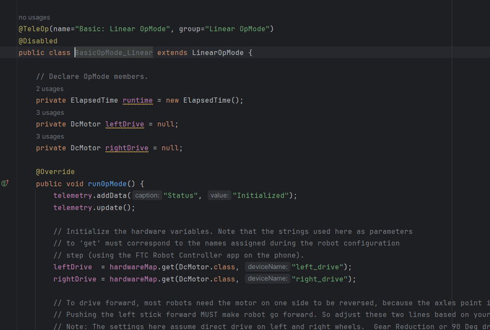Viewport: 490px width, 330px height.
Task: Click the underlined runtime field name
Action: [138, 101]
